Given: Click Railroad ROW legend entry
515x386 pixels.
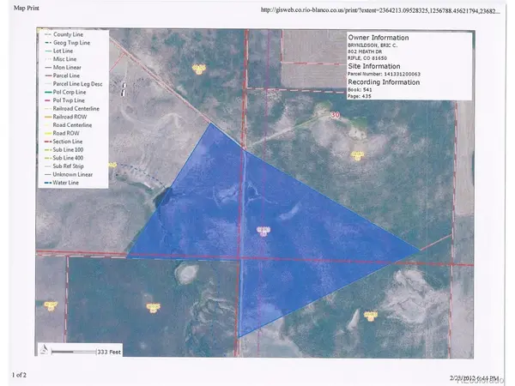Looking at the screenshot, I should tap(66, 117).
